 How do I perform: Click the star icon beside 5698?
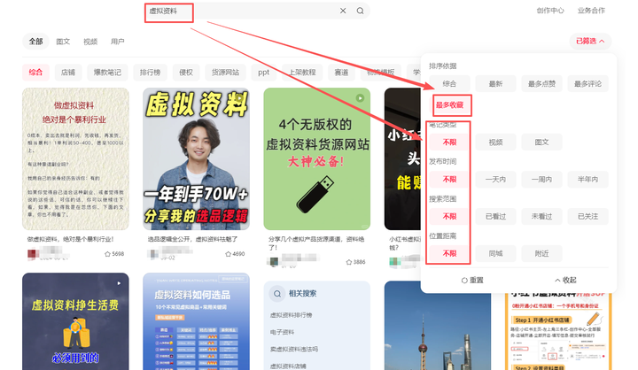pyautogui.click(x=107, y=254)
